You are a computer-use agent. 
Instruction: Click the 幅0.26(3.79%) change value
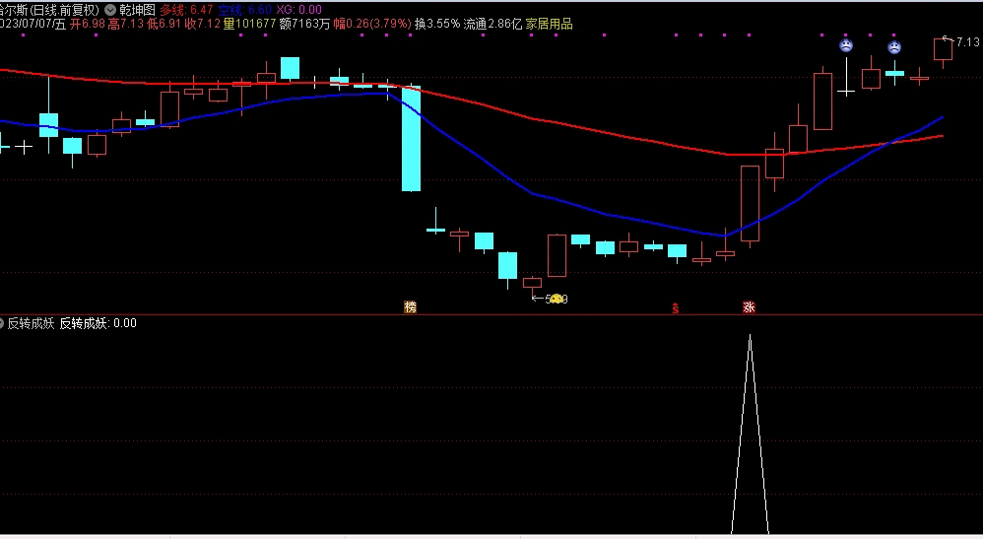(372, 24)
